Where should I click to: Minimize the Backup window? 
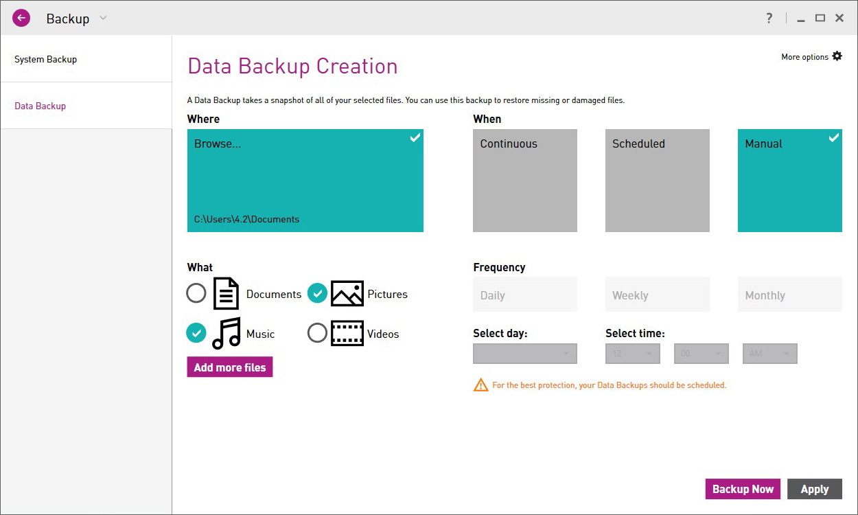tap(801, 19)
